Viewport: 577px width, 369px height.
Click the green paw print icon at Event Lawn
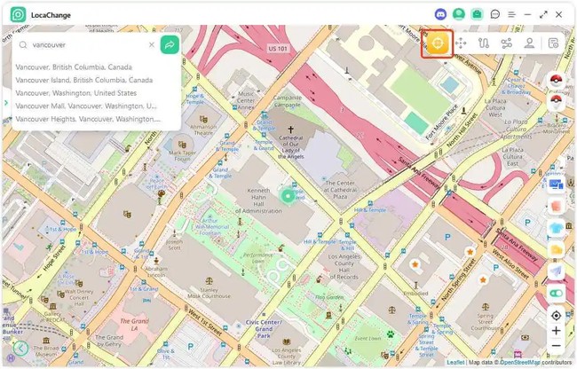point(390,334)
